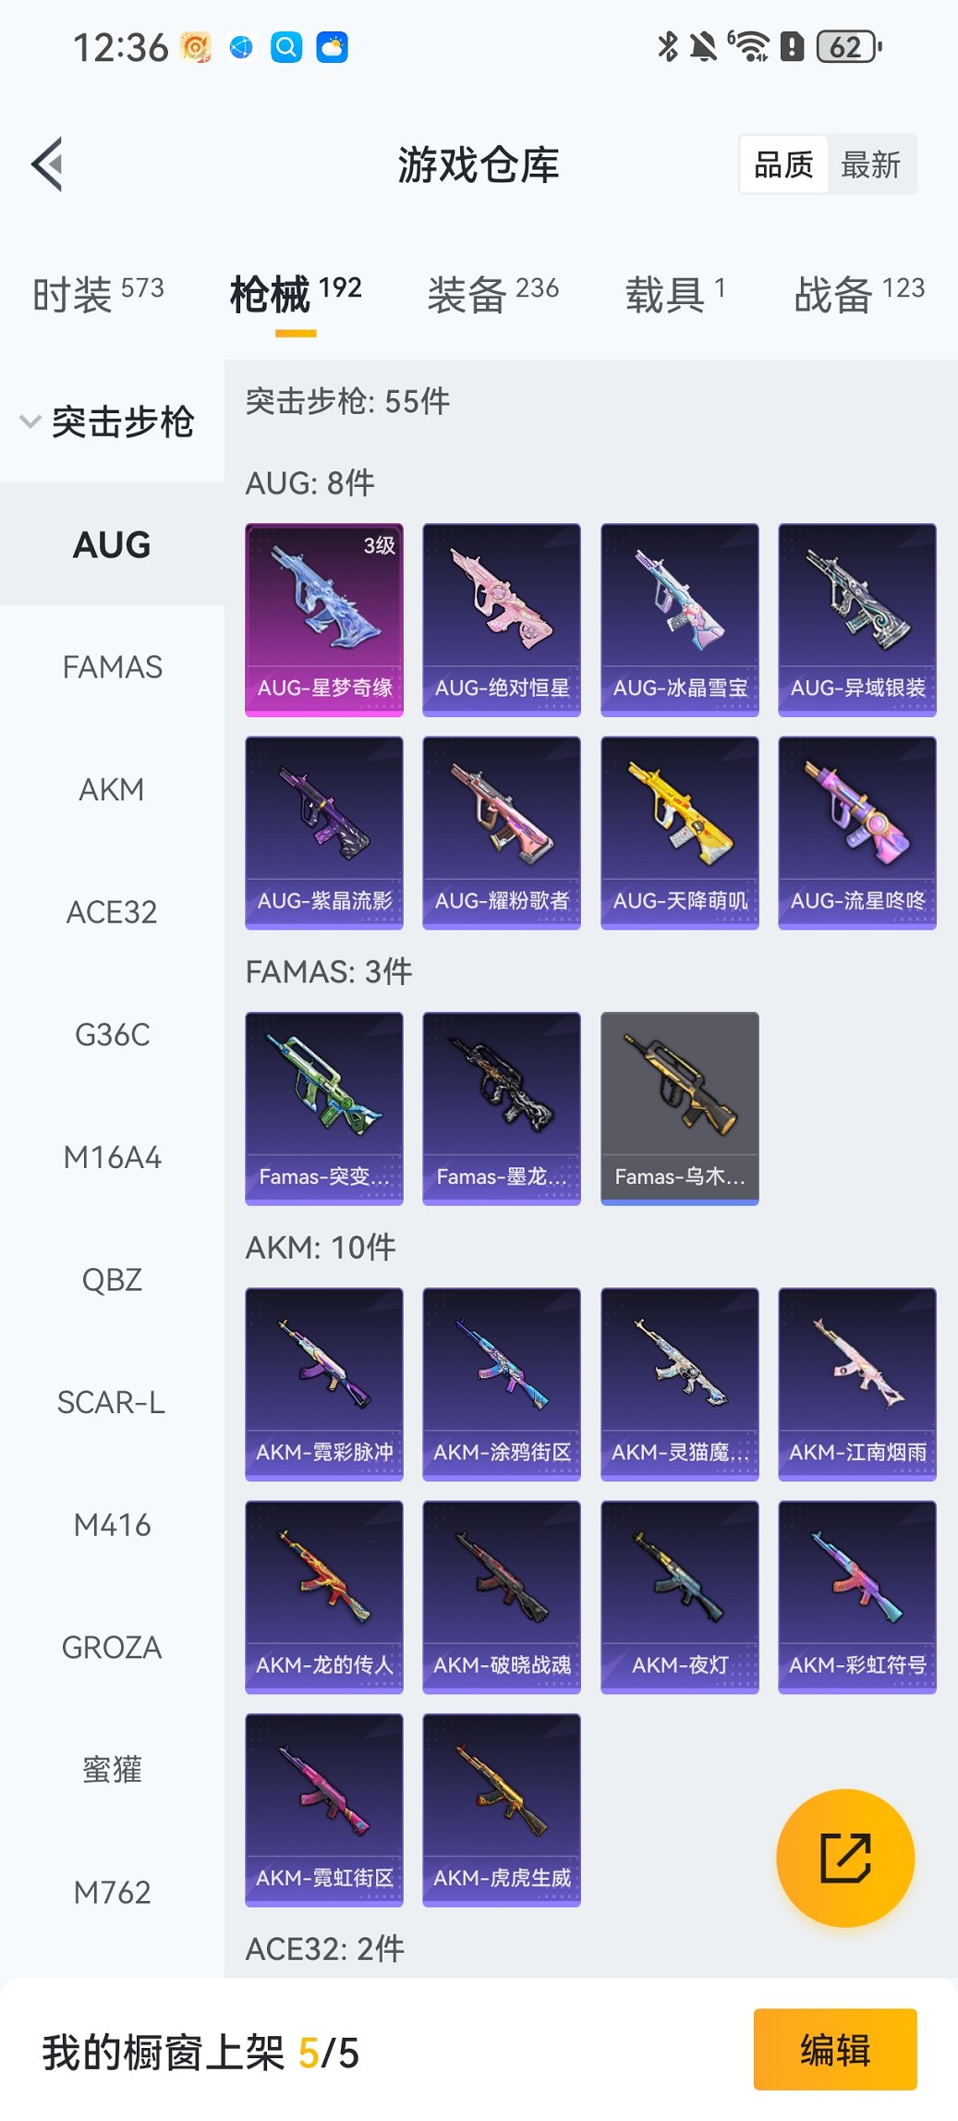Tap the AKM-虎虎生威 gun icon

(502, 1810)
